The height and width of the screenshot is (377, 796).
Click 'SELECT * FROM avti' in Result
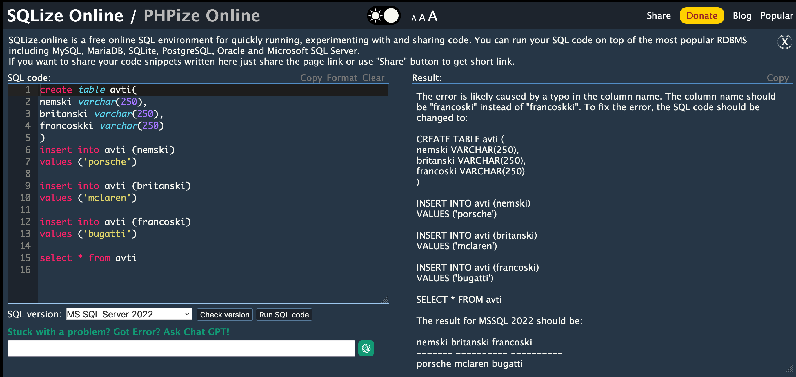(x=459, y=300)
